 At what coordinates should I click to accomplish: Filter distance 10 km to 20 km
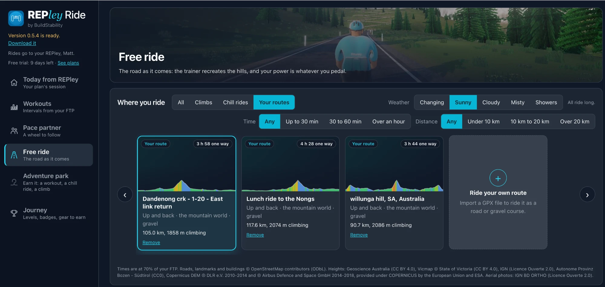(530, 122)
